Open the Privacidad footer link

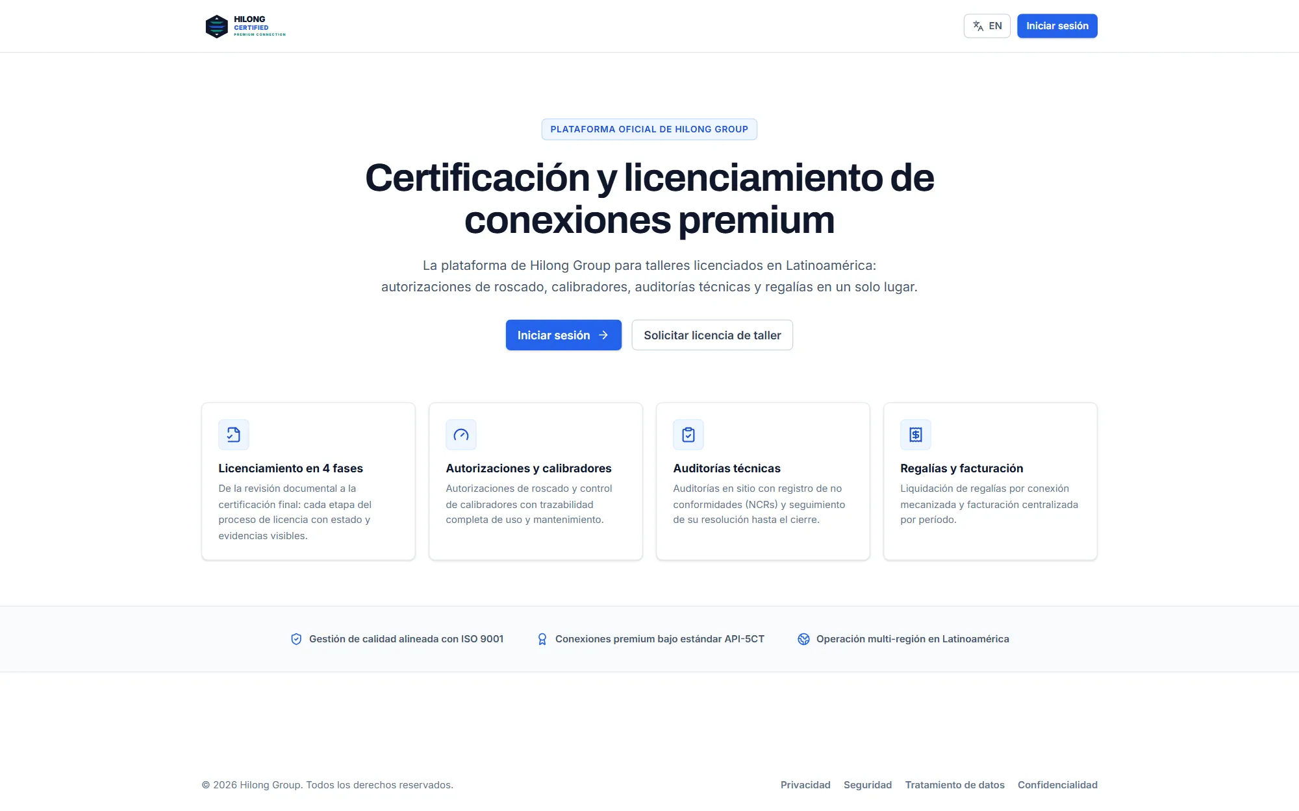click(x=805, y=785)
